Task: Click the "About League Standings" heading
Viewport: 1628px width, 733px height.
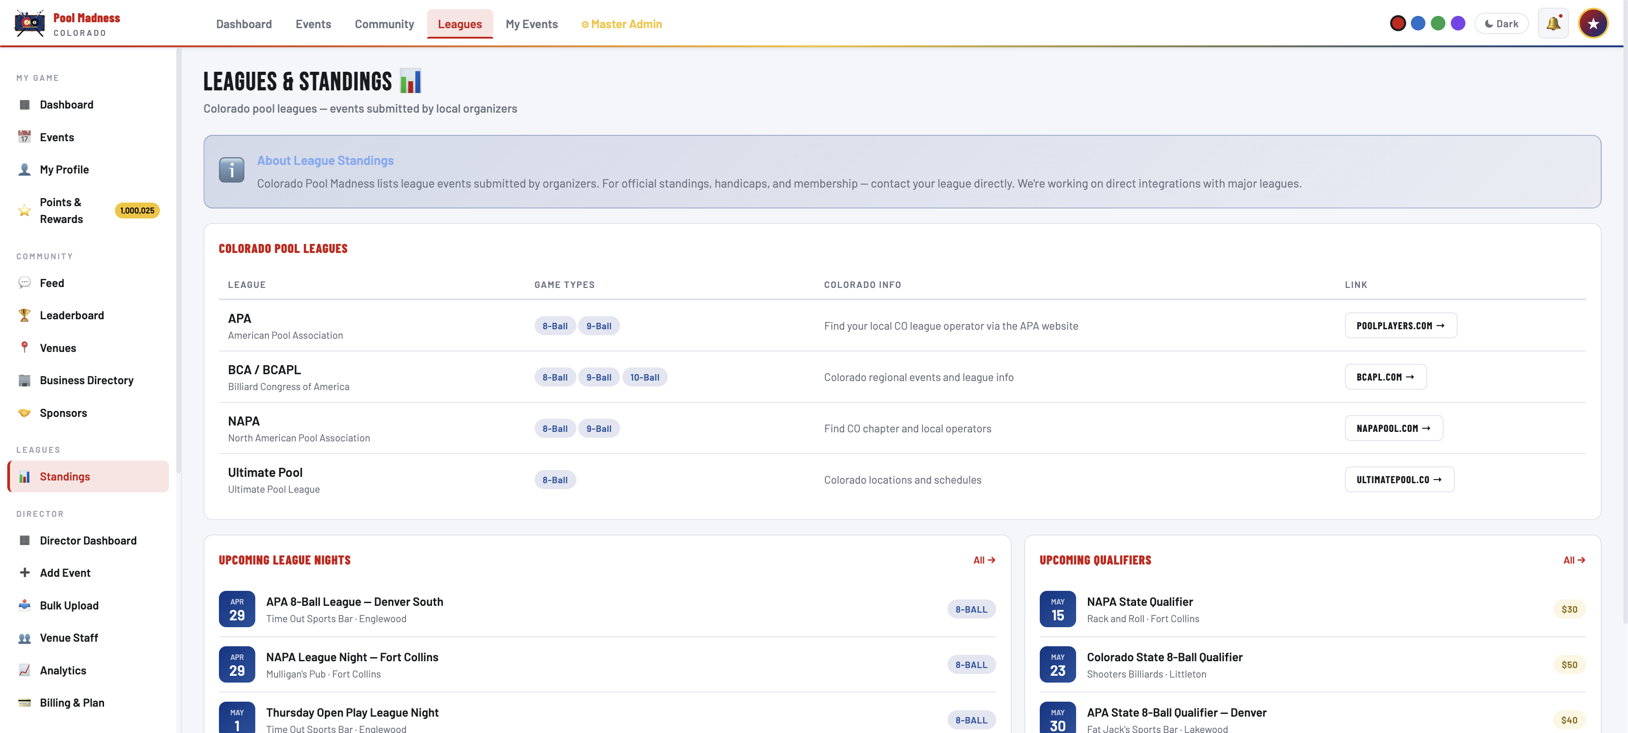Action: click(325, 160)
